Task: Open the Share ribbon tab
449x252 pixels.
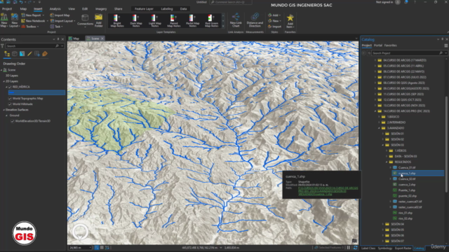Action: click(x=118, y=9)
